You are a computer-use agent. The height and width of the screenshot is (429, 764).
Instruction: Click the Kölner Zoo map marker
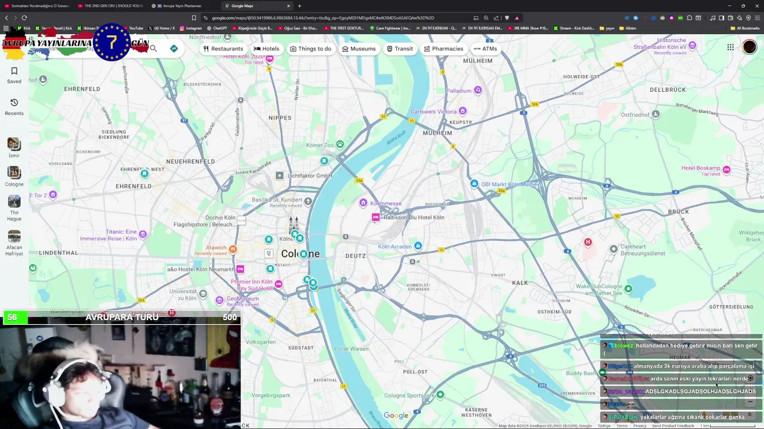click(340, 144)
